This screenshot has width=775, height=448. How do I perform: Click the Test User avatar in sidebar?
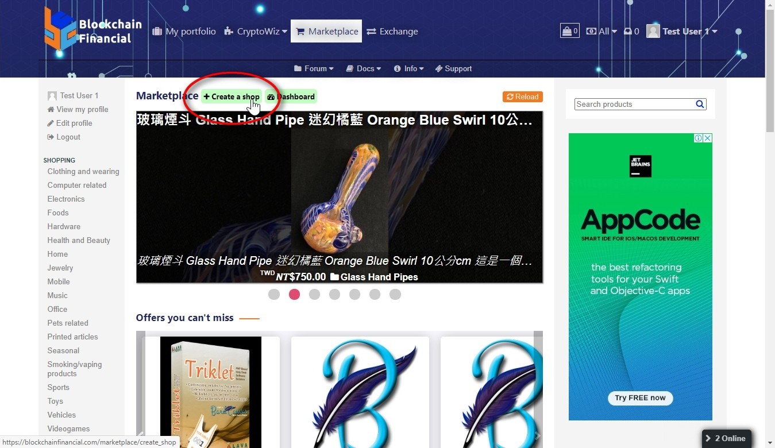tap(52, 96)
